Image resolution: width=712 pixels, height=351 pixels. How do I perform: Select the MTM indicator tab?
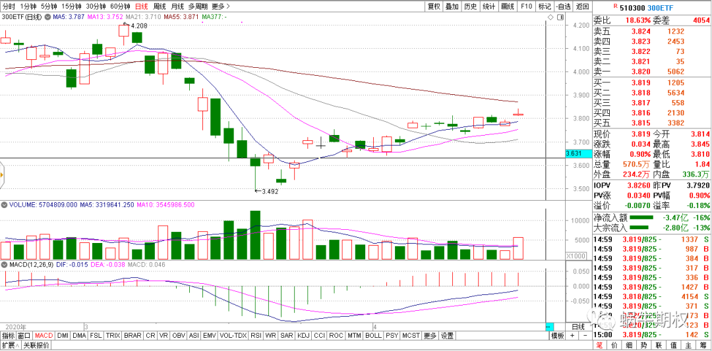(x=354, y=336)
